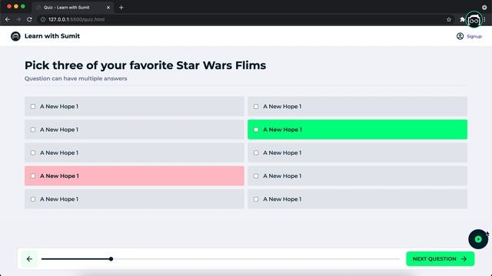492x276 pixels.
Task: Select the Quiz - Learn with Sumit tab
Action: coord(73,7)
